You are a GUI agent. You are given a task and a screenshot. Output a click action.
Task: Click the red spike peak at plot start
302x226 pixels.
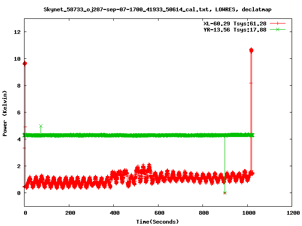tap(25, 64)
